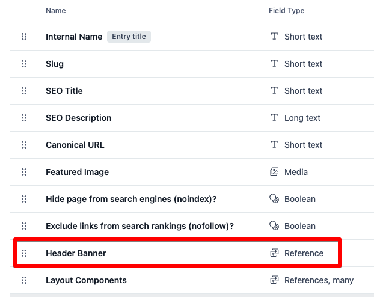The height and width of the screenshot is (297, 374).
Task: Click the Boolean icon on nofollow row
Action: [274, 226]
